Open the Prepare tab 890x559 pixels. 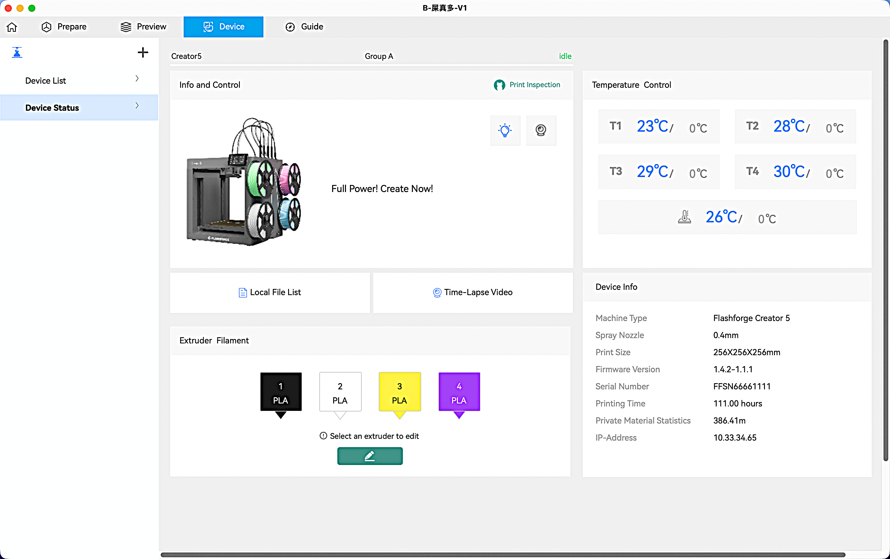coord(64,27)
